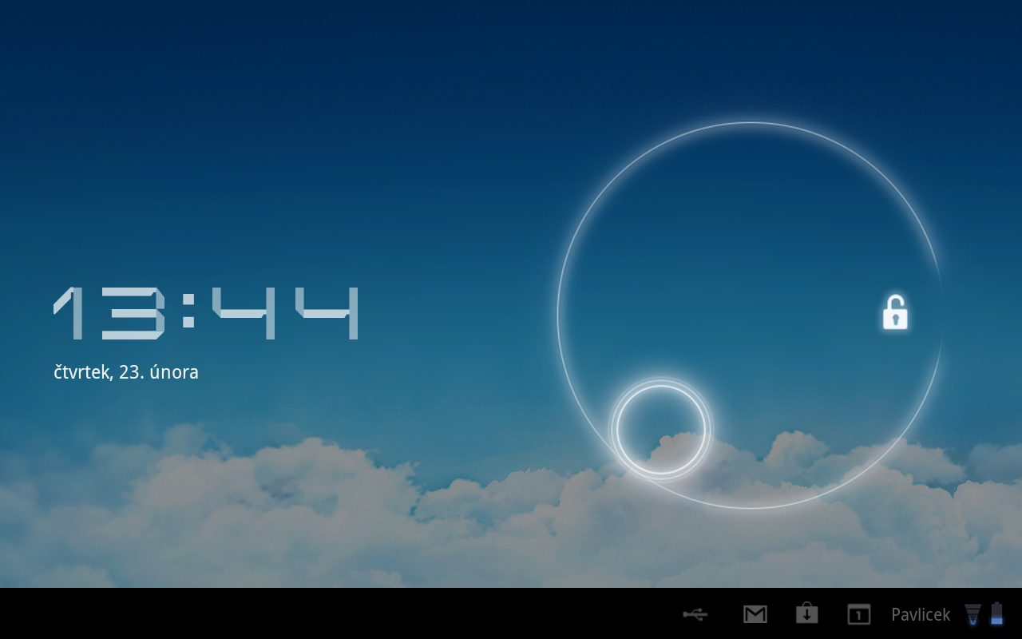Screen dimensions: 1022x639
Task: Tap the USB connection status icon
Action: point(695,614)
